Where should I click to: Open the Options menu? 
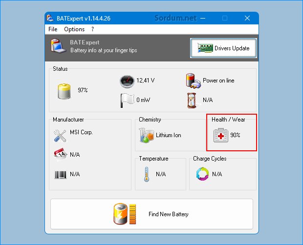coord(74,29)
